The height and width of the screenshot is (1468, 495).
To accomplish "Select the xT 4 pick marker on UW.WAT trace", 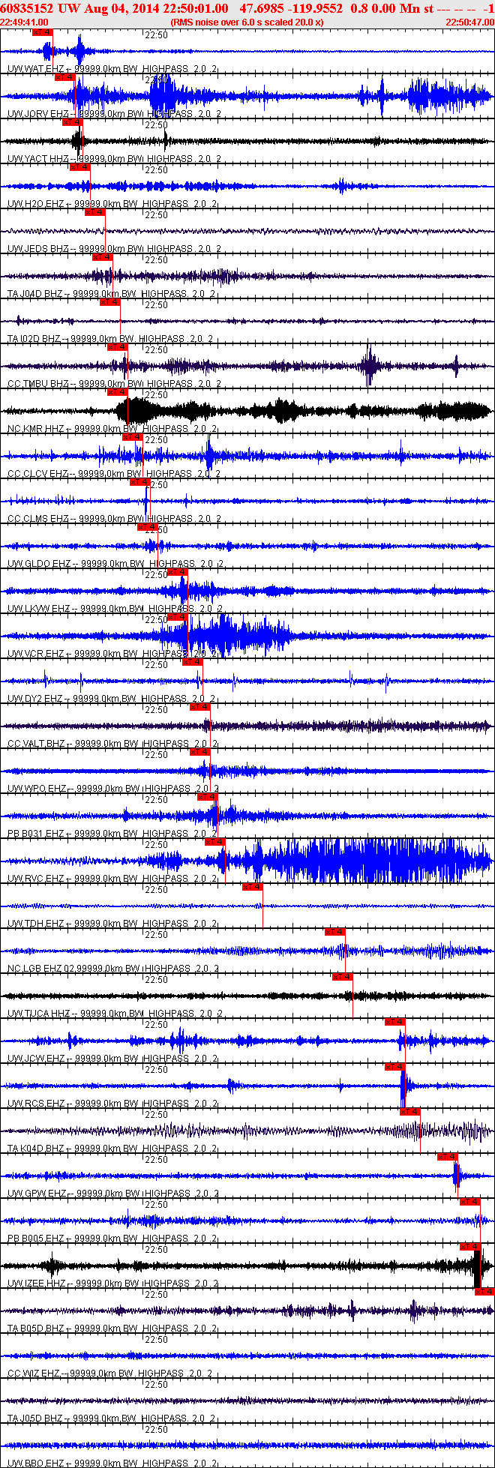I will [43, 32].
